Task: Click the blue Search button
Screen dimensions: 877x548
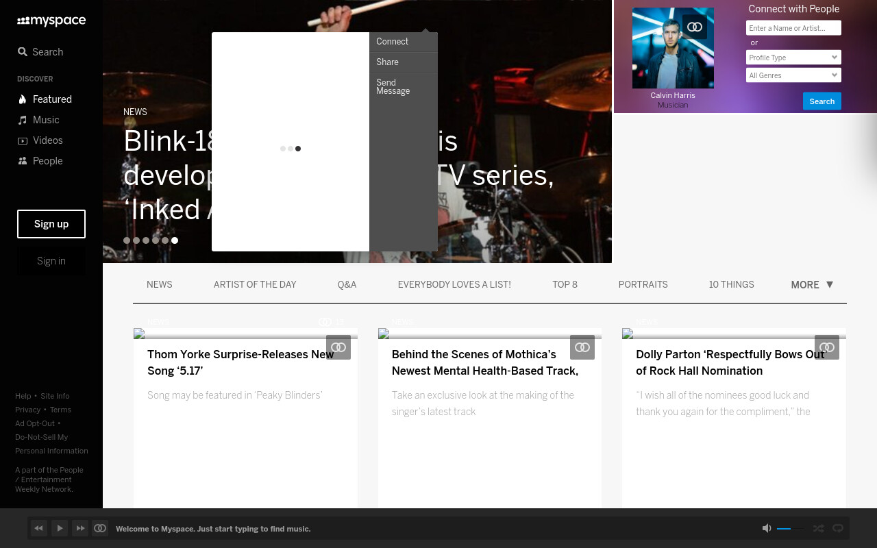Action: click(822, 101)
